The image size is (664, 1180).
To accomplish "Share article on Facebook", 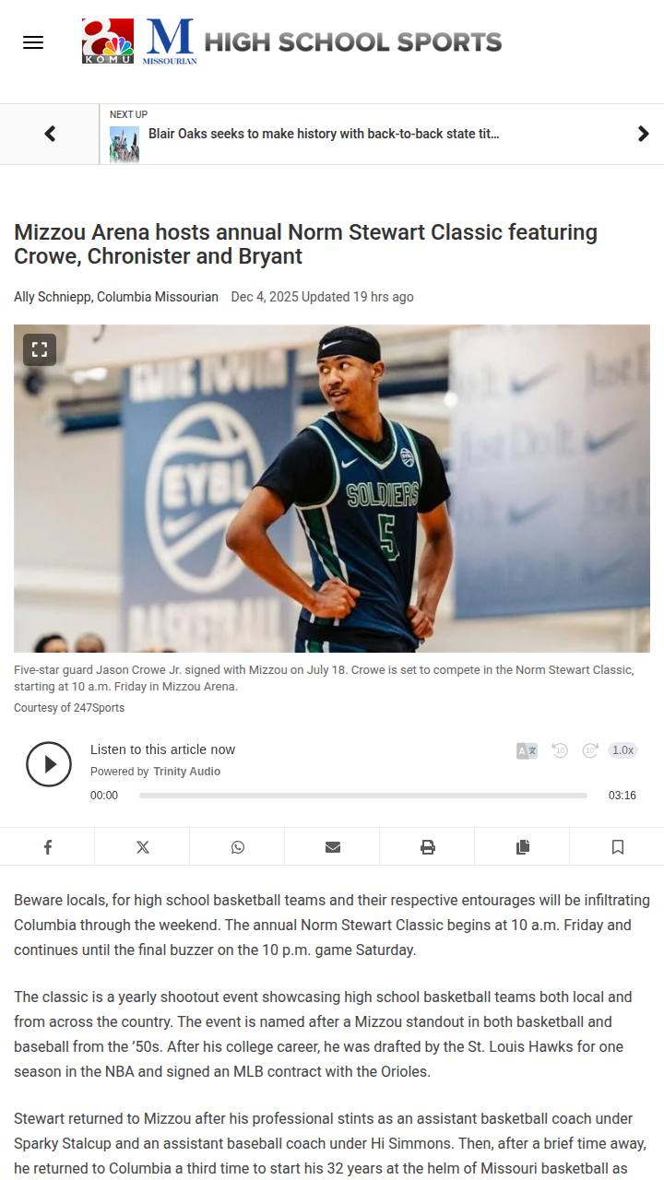I will pos(47,846).
